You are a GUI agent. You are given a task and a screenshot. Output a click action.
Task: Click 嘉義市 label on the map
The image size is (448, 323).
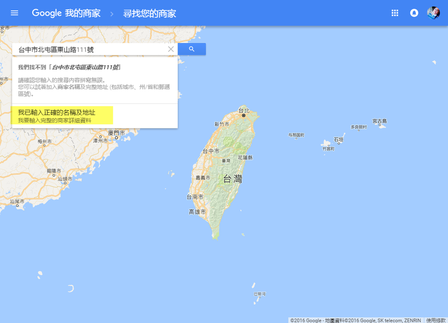point(203,178)
